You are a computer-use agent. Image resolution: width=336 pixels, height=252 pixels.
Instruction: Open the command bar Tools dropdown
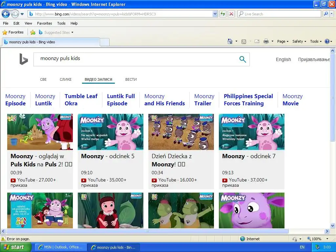click(x=316, y=41)
